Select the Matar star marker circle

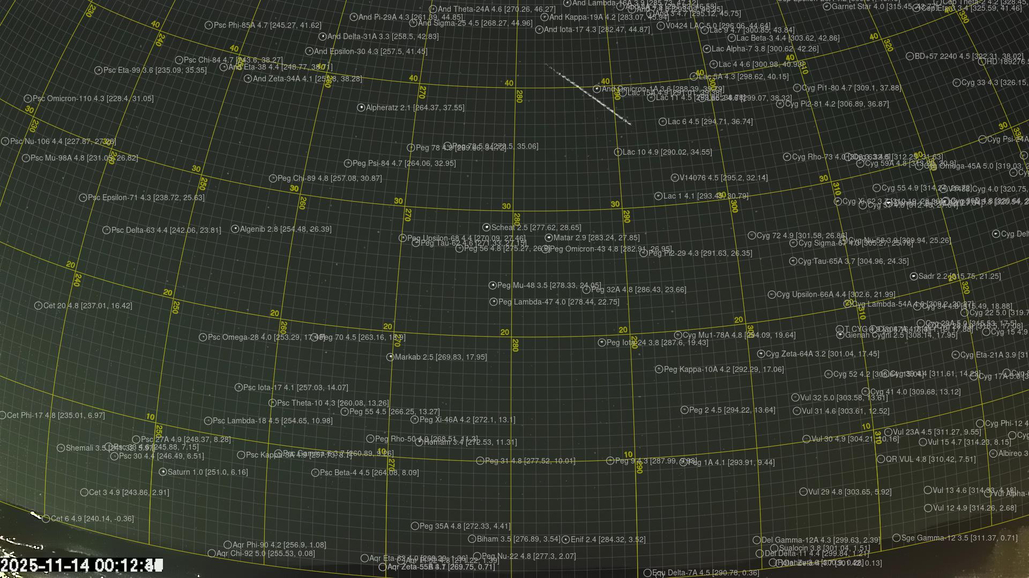(549, 238)
